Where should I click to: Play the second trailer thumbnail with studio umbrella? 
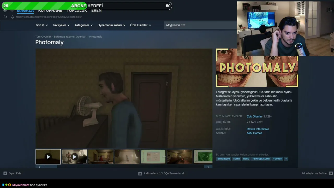pyautogui.click(x=75, y=157)
